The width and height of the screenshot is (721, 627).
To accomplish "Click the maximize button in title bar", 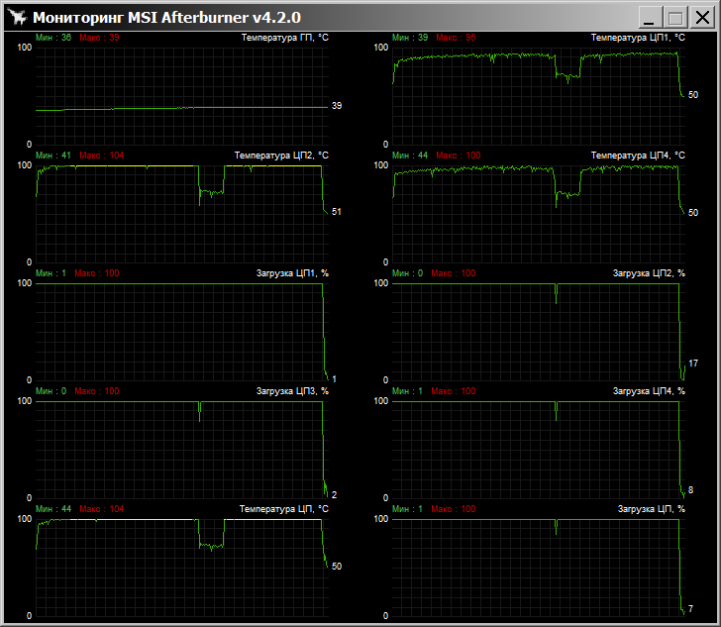I will (x=675, y=18).
